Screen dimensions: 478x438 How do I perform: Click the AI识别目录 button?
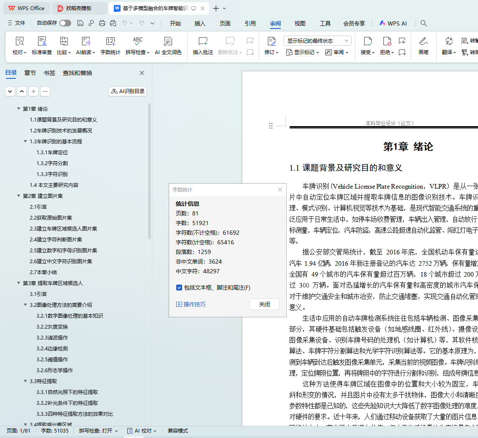128,91
